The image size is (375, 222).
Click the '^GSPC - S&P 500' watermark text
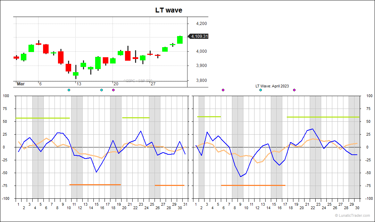pyautogui.click(x=137, y=81)
